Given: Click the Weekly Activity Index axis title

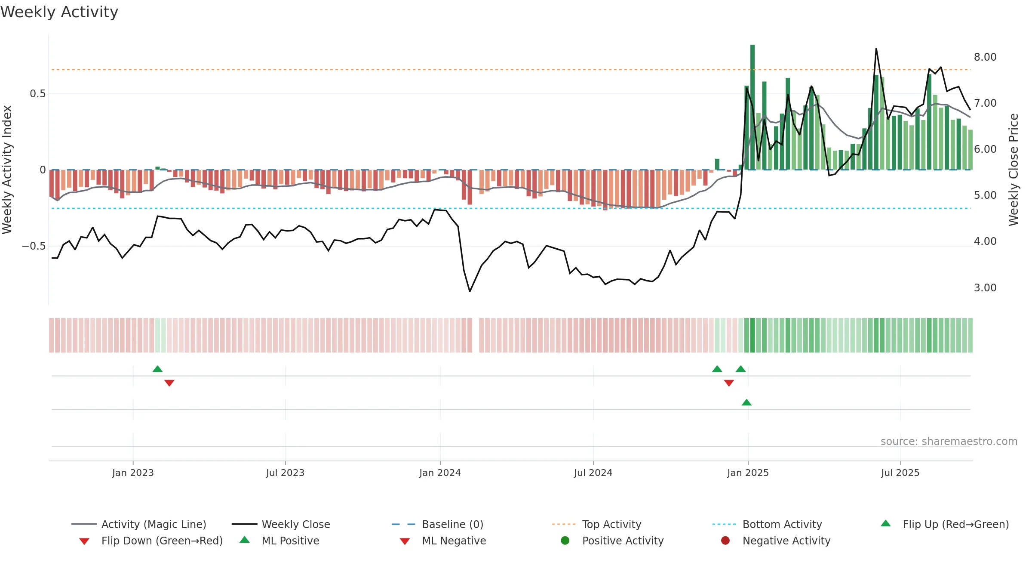Looking at the screenshot, I should (x=7, y=170).
